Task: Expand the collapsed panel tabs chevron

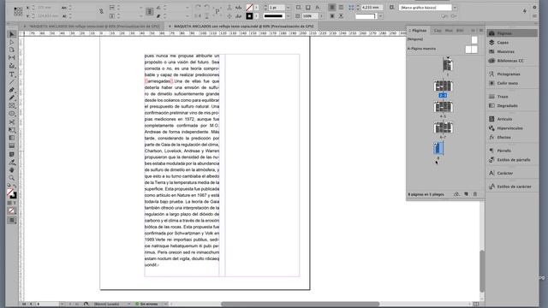Action: click(x=474, y=31)
